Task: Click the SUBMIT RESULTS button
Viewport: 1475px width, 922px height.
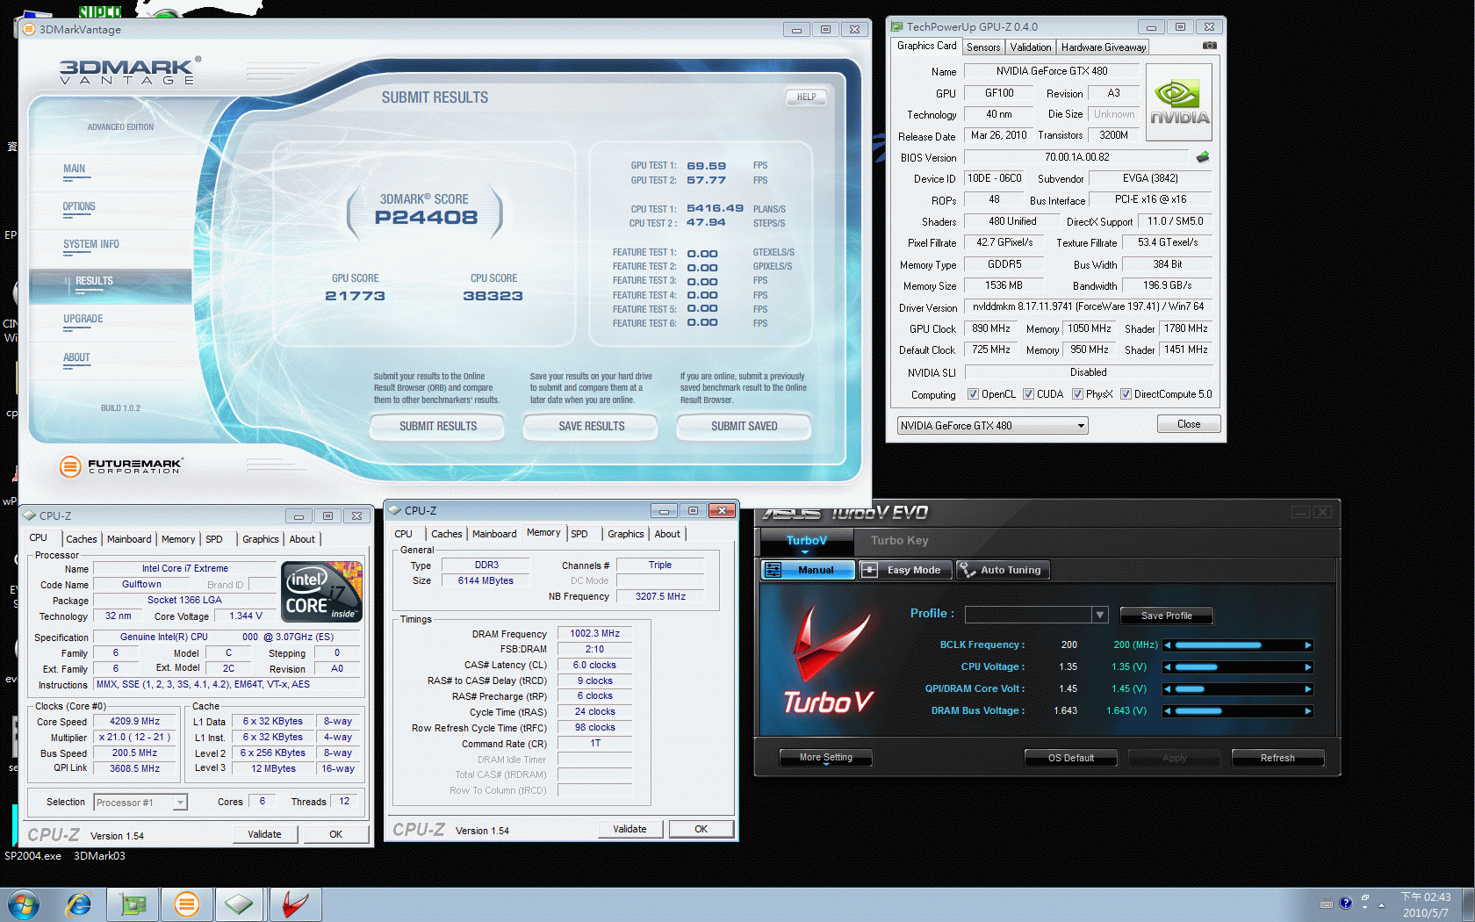Action: click(x=438, y=427)
